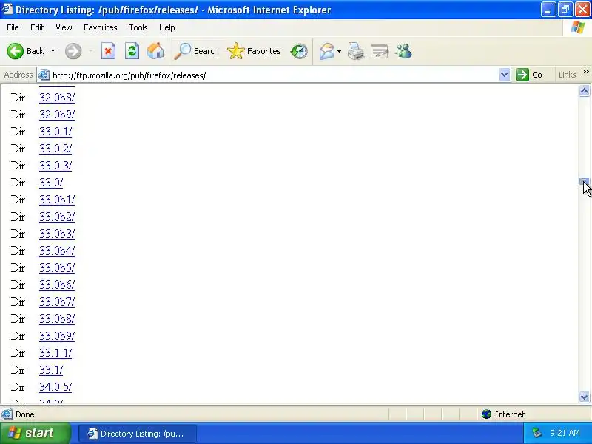Click the Links toolbar label

tap(567, 75)
